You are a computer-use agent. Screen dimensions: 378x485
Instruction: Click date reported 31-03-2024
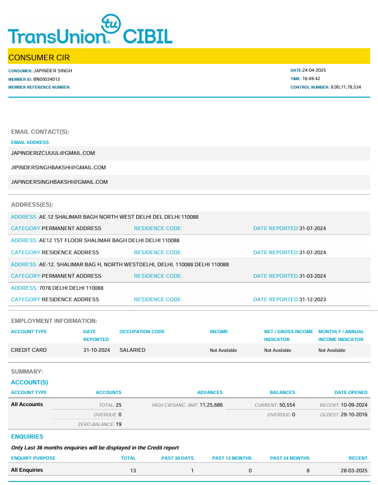pyautogui.click(x=312, y=276)
